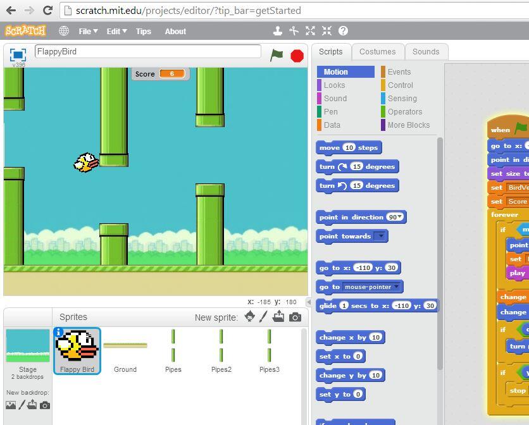The width and height of the screenshot is (529, 425).
Task: Open point in direction 90 dropdown
Action: (399, 217)
